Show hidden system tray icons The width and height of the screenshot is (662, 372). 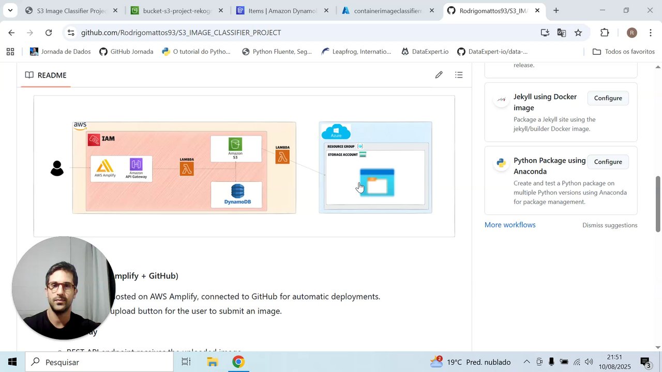(526, 362)
